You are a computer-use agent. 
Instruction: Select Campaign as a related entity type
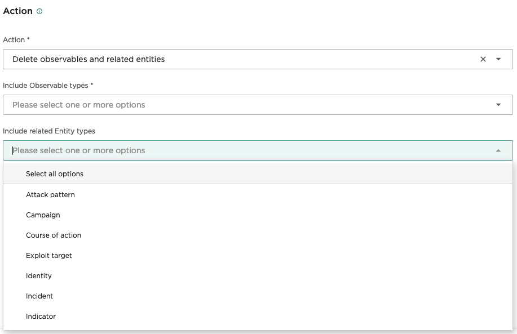click(43, 215)
